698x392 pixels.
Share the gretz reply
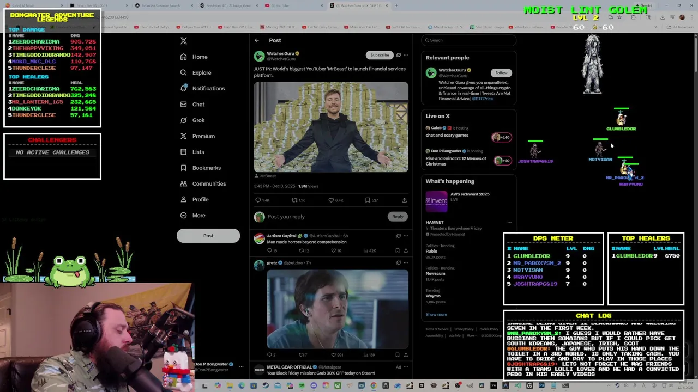406,355
